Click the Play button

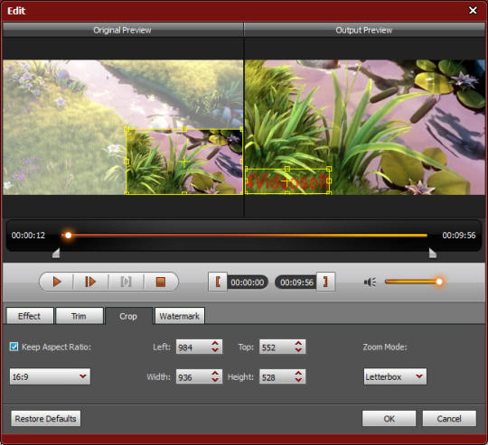coord(57,282)
